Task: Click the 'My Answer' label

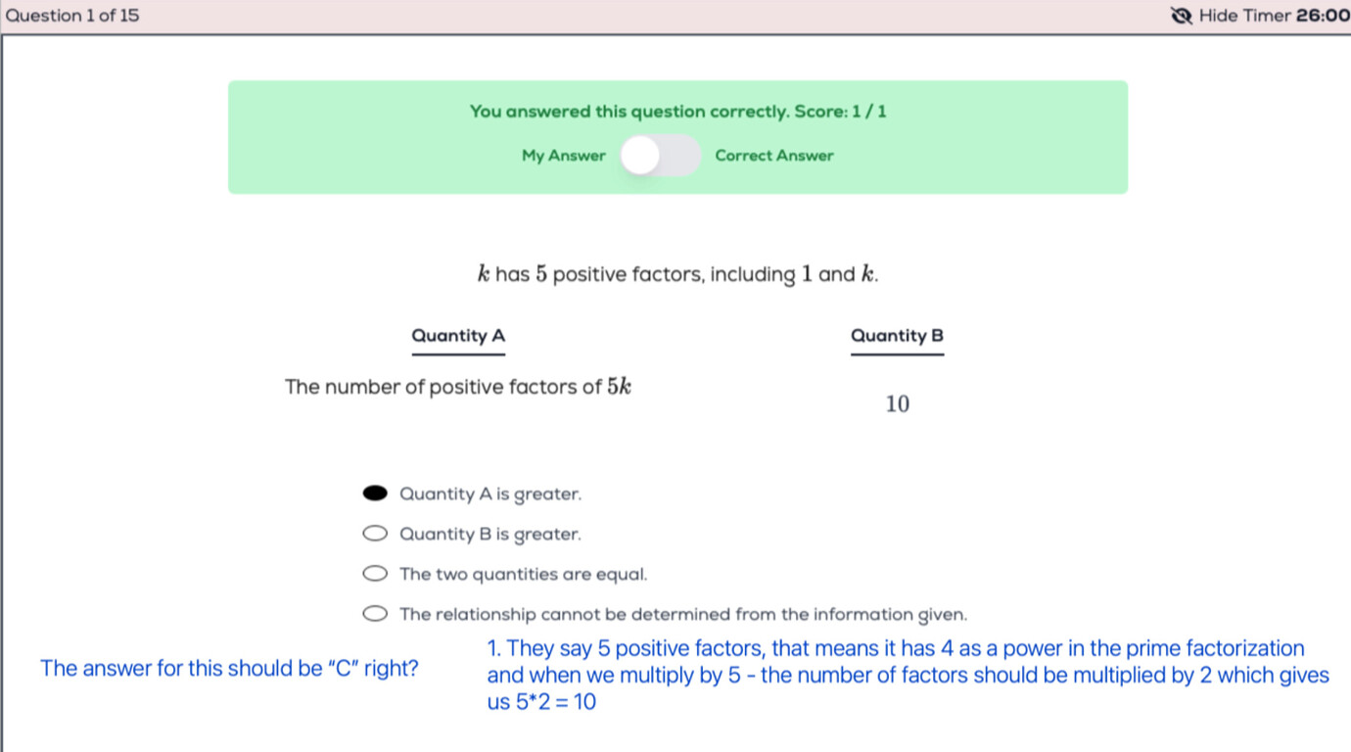Action: [564, 155]
